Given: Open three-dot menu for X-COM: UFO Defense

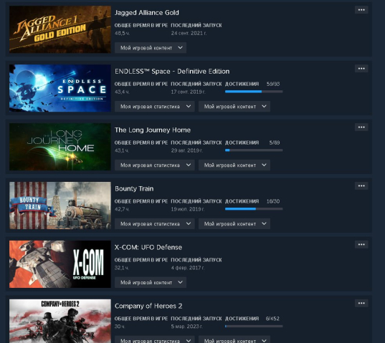Looking at the screenshot, I should click(x=361, y=244).
